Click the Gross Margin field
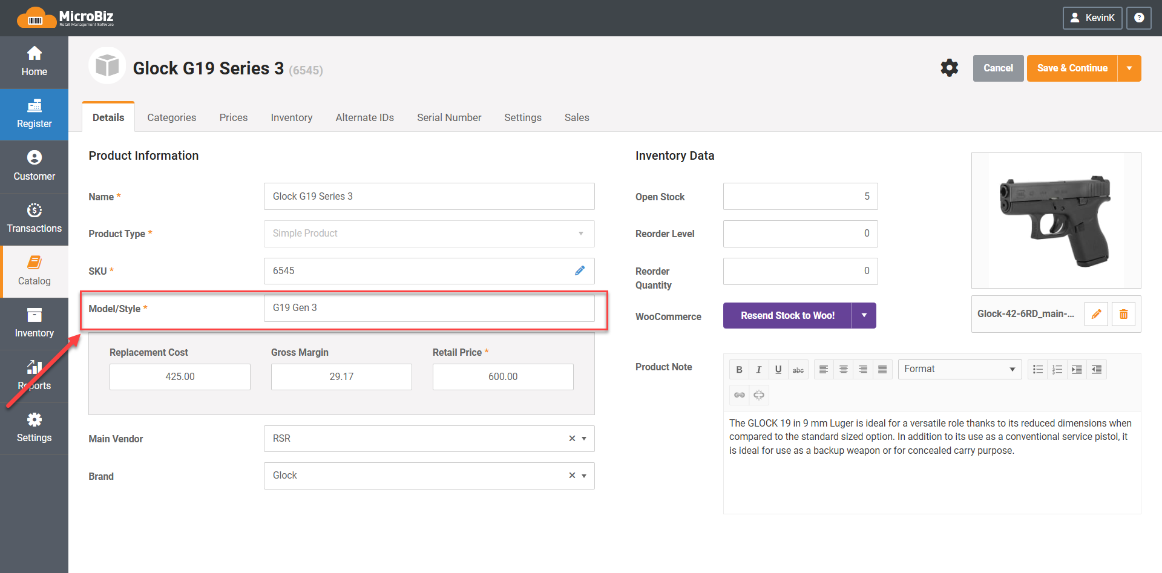1162x573 pixels. [x=341, y=376]
